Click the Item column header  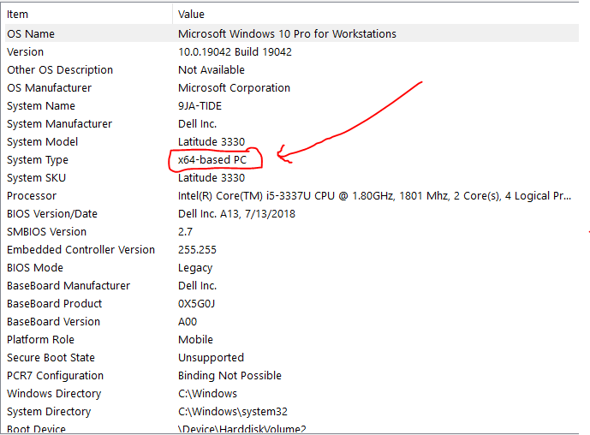(18, 14)
